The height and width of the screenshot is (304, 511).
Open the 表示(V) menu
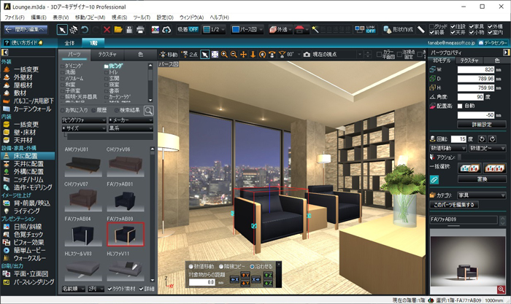(x=61, y=17)
